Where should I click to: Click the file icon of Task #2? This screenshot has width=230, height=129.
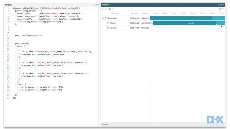point(108,28)
